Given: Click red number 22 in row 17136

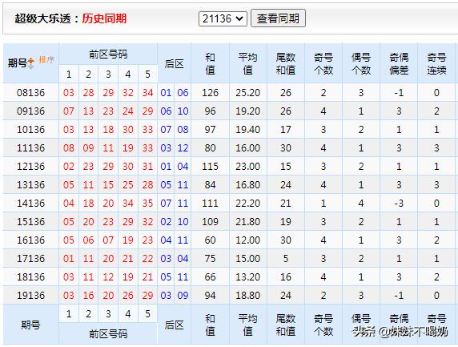Looking at the screenshot, I should pyautogui.click(x=148, y=258).
